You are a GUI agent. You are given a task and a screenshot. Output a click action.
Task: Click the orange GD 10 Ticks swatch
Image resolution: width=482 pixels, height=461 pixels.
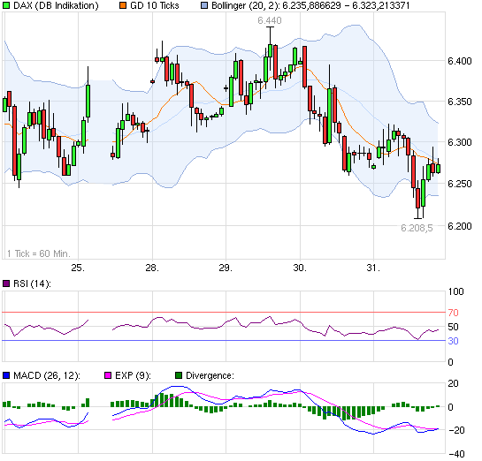point(123,5)
